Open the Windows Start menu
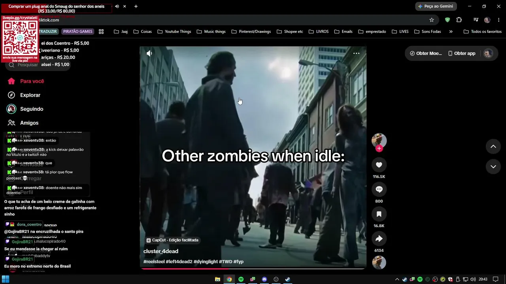506x284 pixels. 6,279
